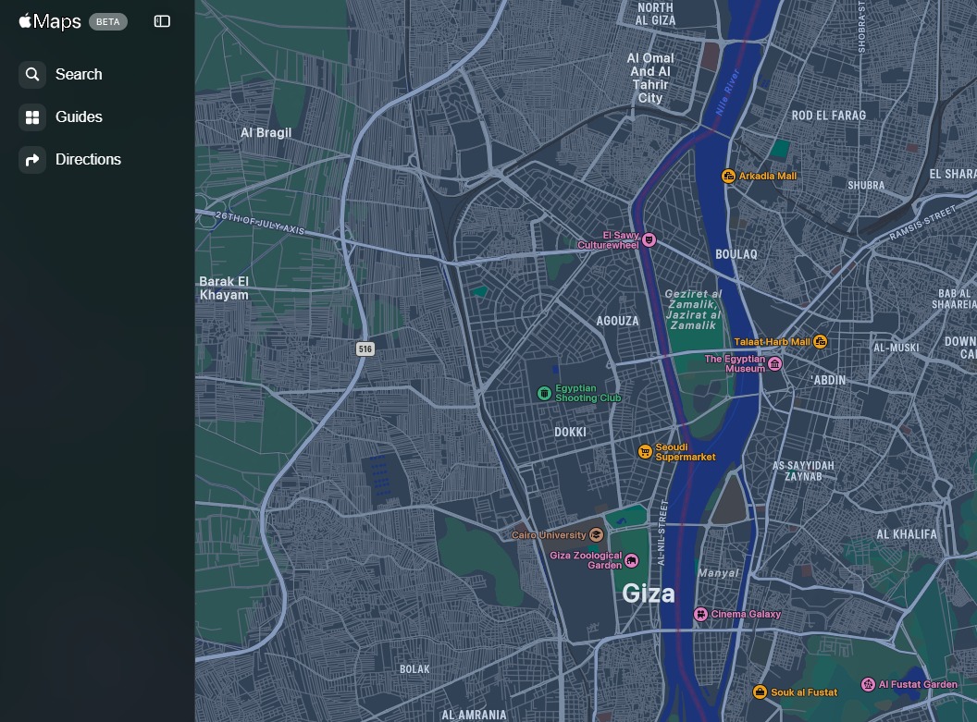Click the Giza city label
Image resolution: width=977 pixels, height=722 pixels.
pos(649,593)
